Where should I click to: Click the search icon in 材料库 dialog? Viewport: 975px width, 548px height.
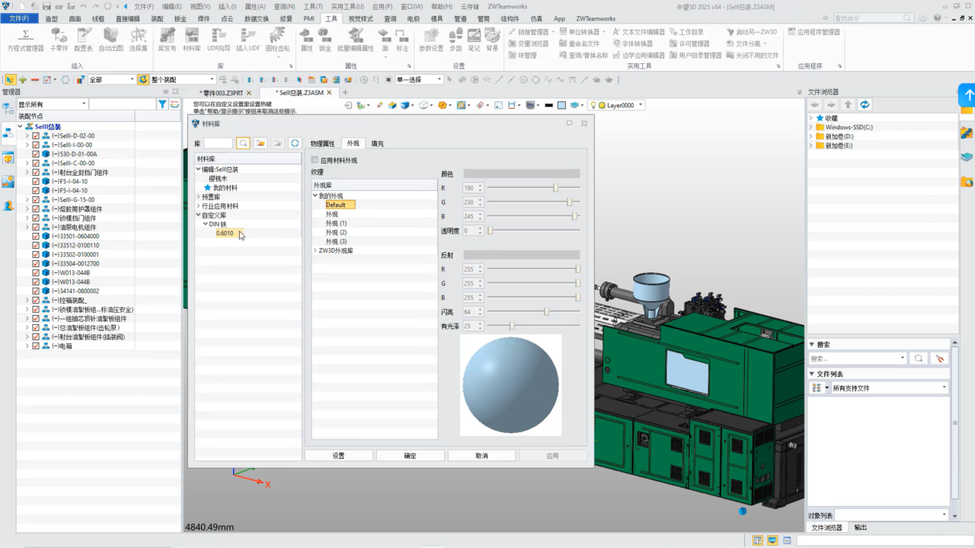click(242, 143)
